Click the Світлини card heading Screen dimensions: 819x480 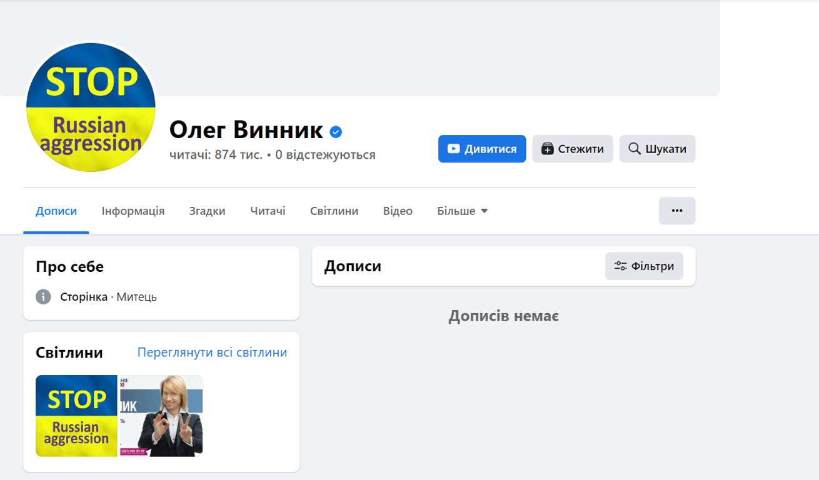[x=69, y=352]
